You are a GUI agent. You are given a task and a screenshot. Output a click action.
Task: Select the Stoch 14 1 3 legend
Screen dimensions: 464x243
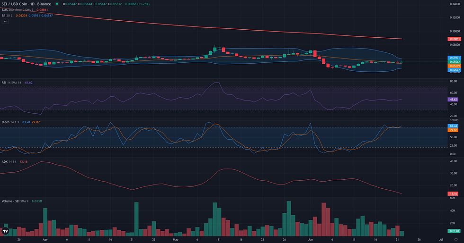10,122
